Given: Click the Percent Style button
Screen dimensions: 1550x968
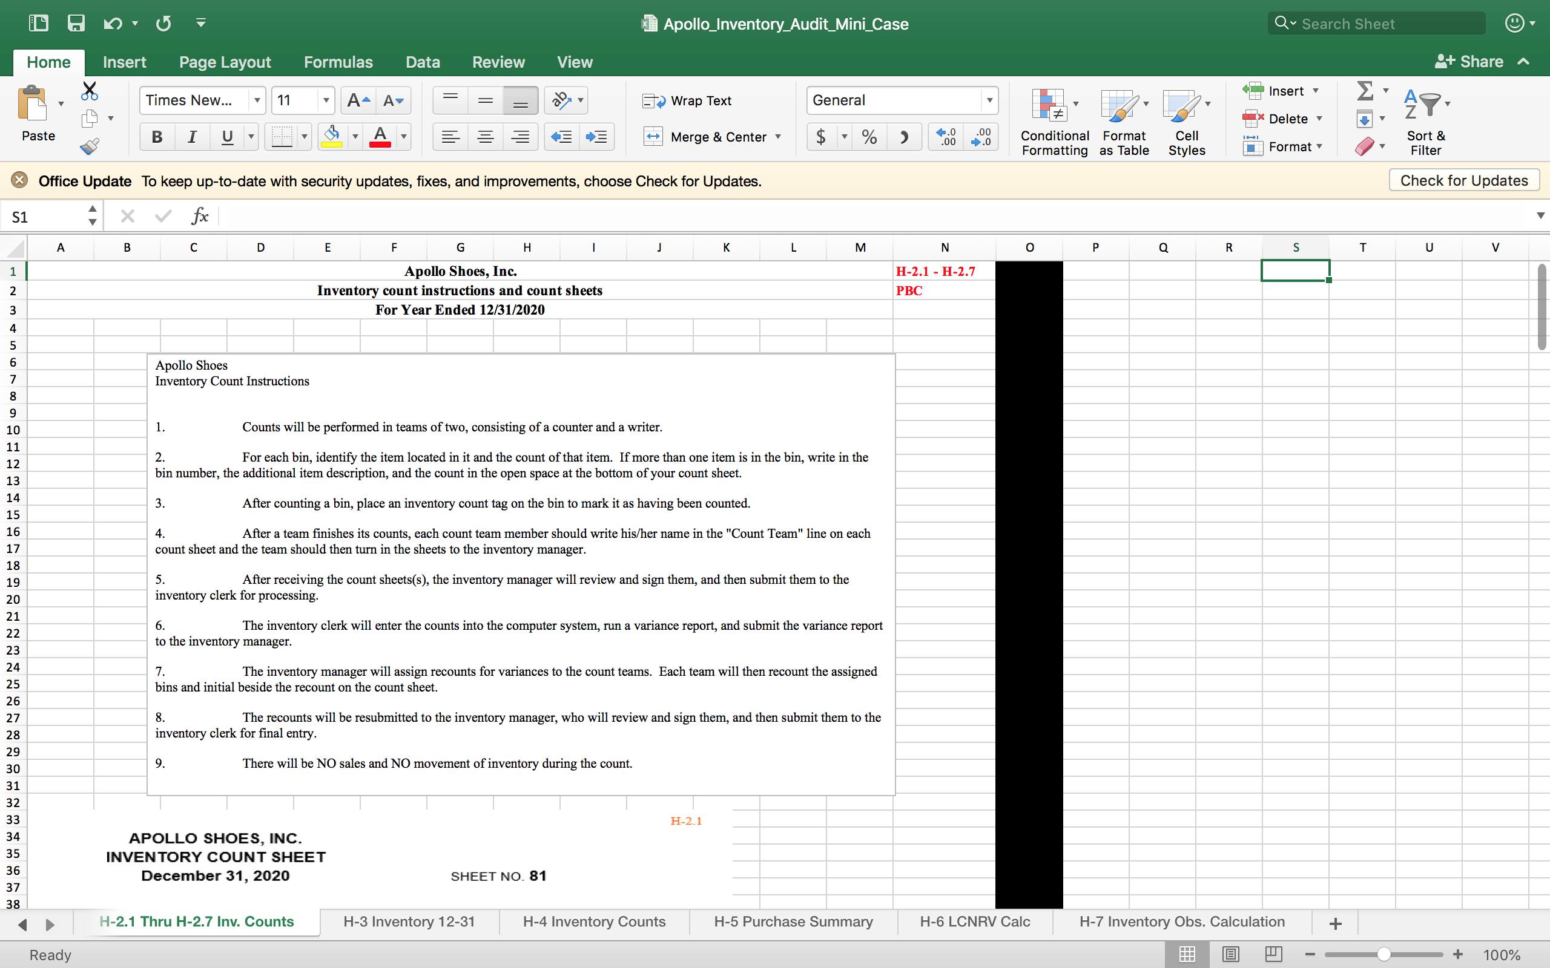Looking at the screenshot, I should tap(869, 137).
